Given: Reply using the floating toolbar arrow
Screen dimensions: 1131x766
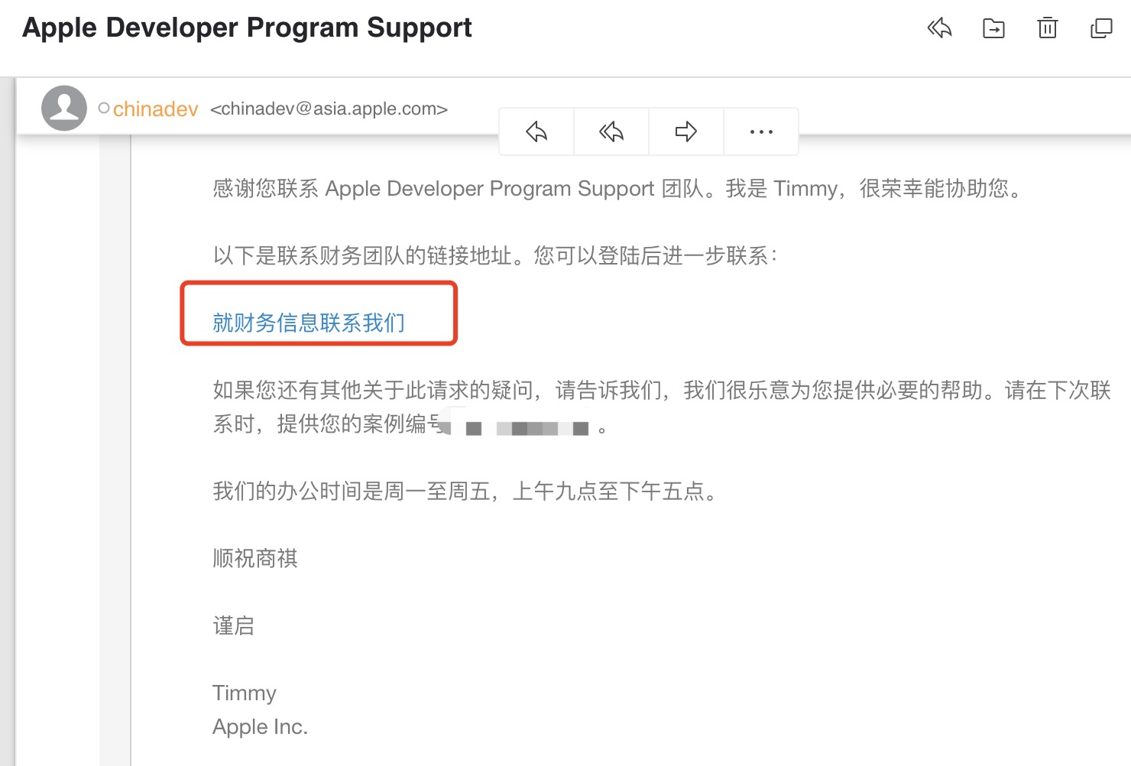Looking at the screenshot, I should coord(536,131).
